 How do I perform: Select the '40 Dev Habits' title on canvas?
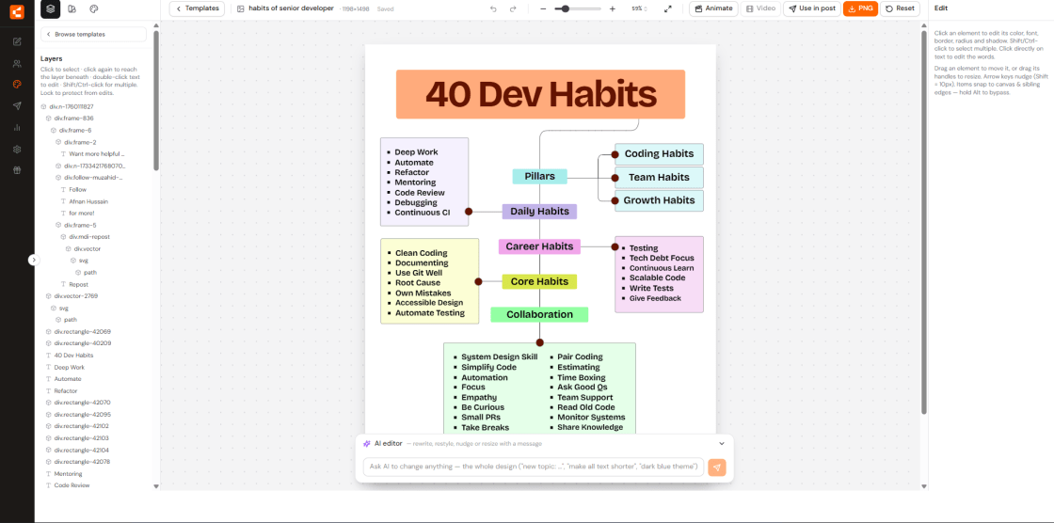pyautogui.click(x=540, y=94)
